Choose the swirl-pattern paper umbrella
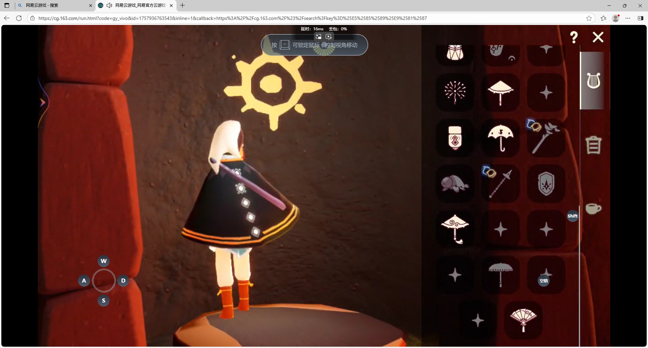This screenshot has width=648, height=348. coord(455,229)
